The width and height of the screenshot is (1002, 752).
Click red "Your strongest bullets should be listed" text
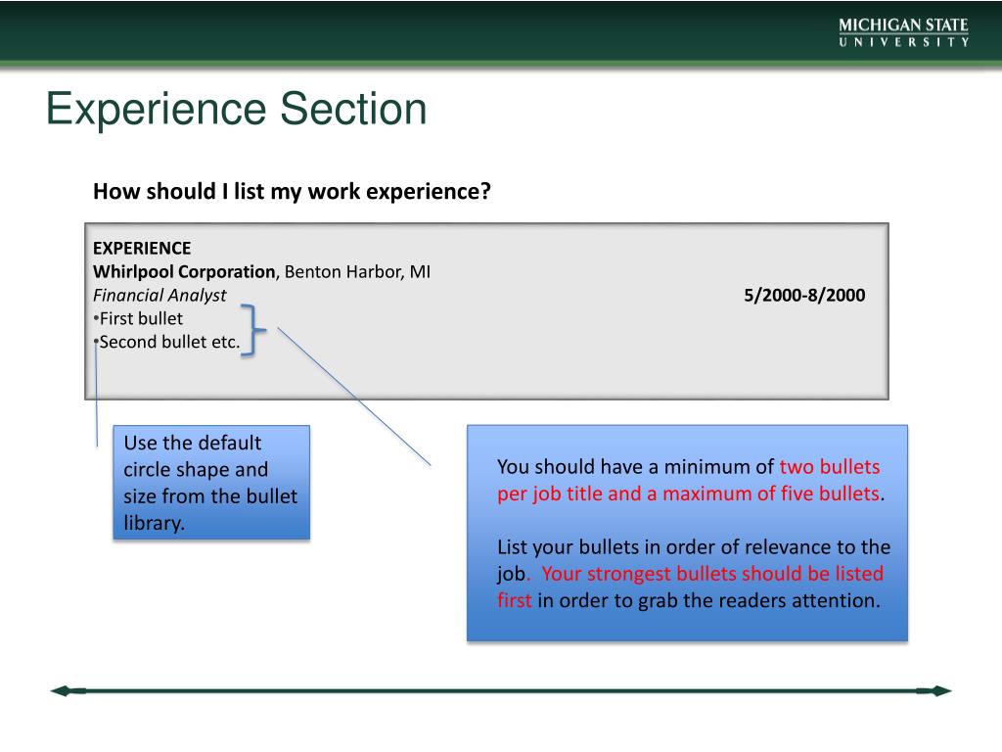(712, 574)
